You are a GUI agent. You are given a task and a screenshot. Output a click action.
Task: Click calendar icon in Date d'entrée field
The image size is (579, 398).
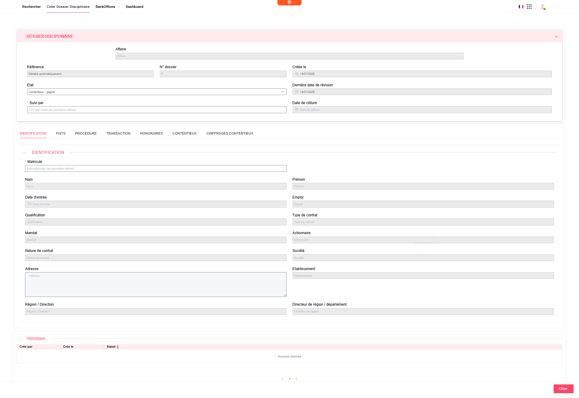click(x=29, y=204)
